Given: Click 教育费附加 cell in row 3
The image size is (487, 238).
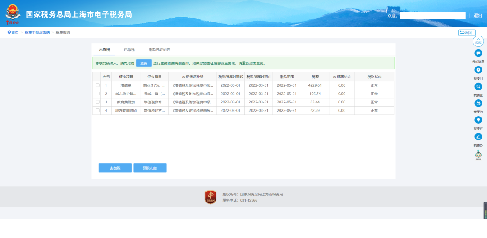Looking at the screenshot, I should tap(126, 102).
